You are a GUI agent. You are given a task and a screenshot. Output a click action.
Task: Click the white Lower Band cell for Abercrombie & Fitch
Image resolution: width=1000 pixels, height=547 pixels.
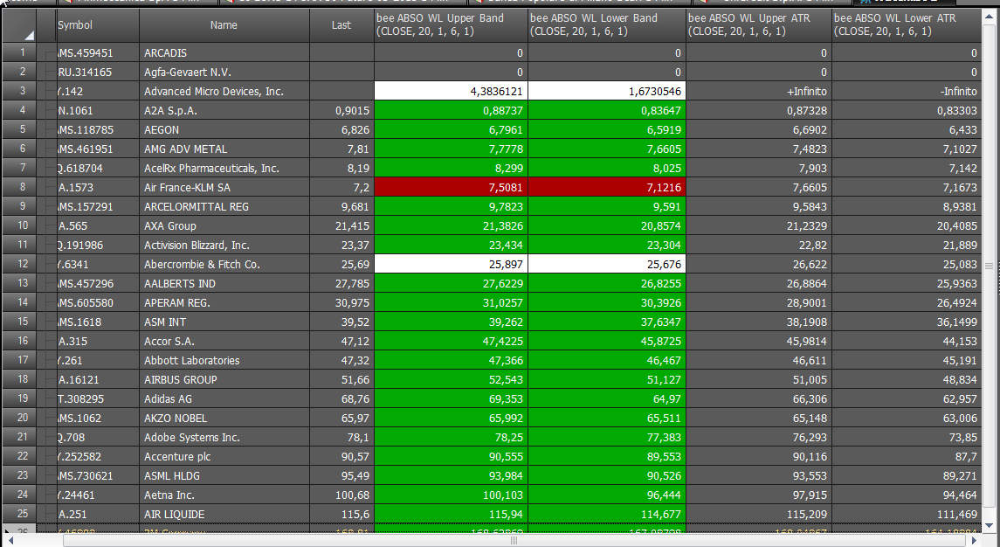point(607,264)
